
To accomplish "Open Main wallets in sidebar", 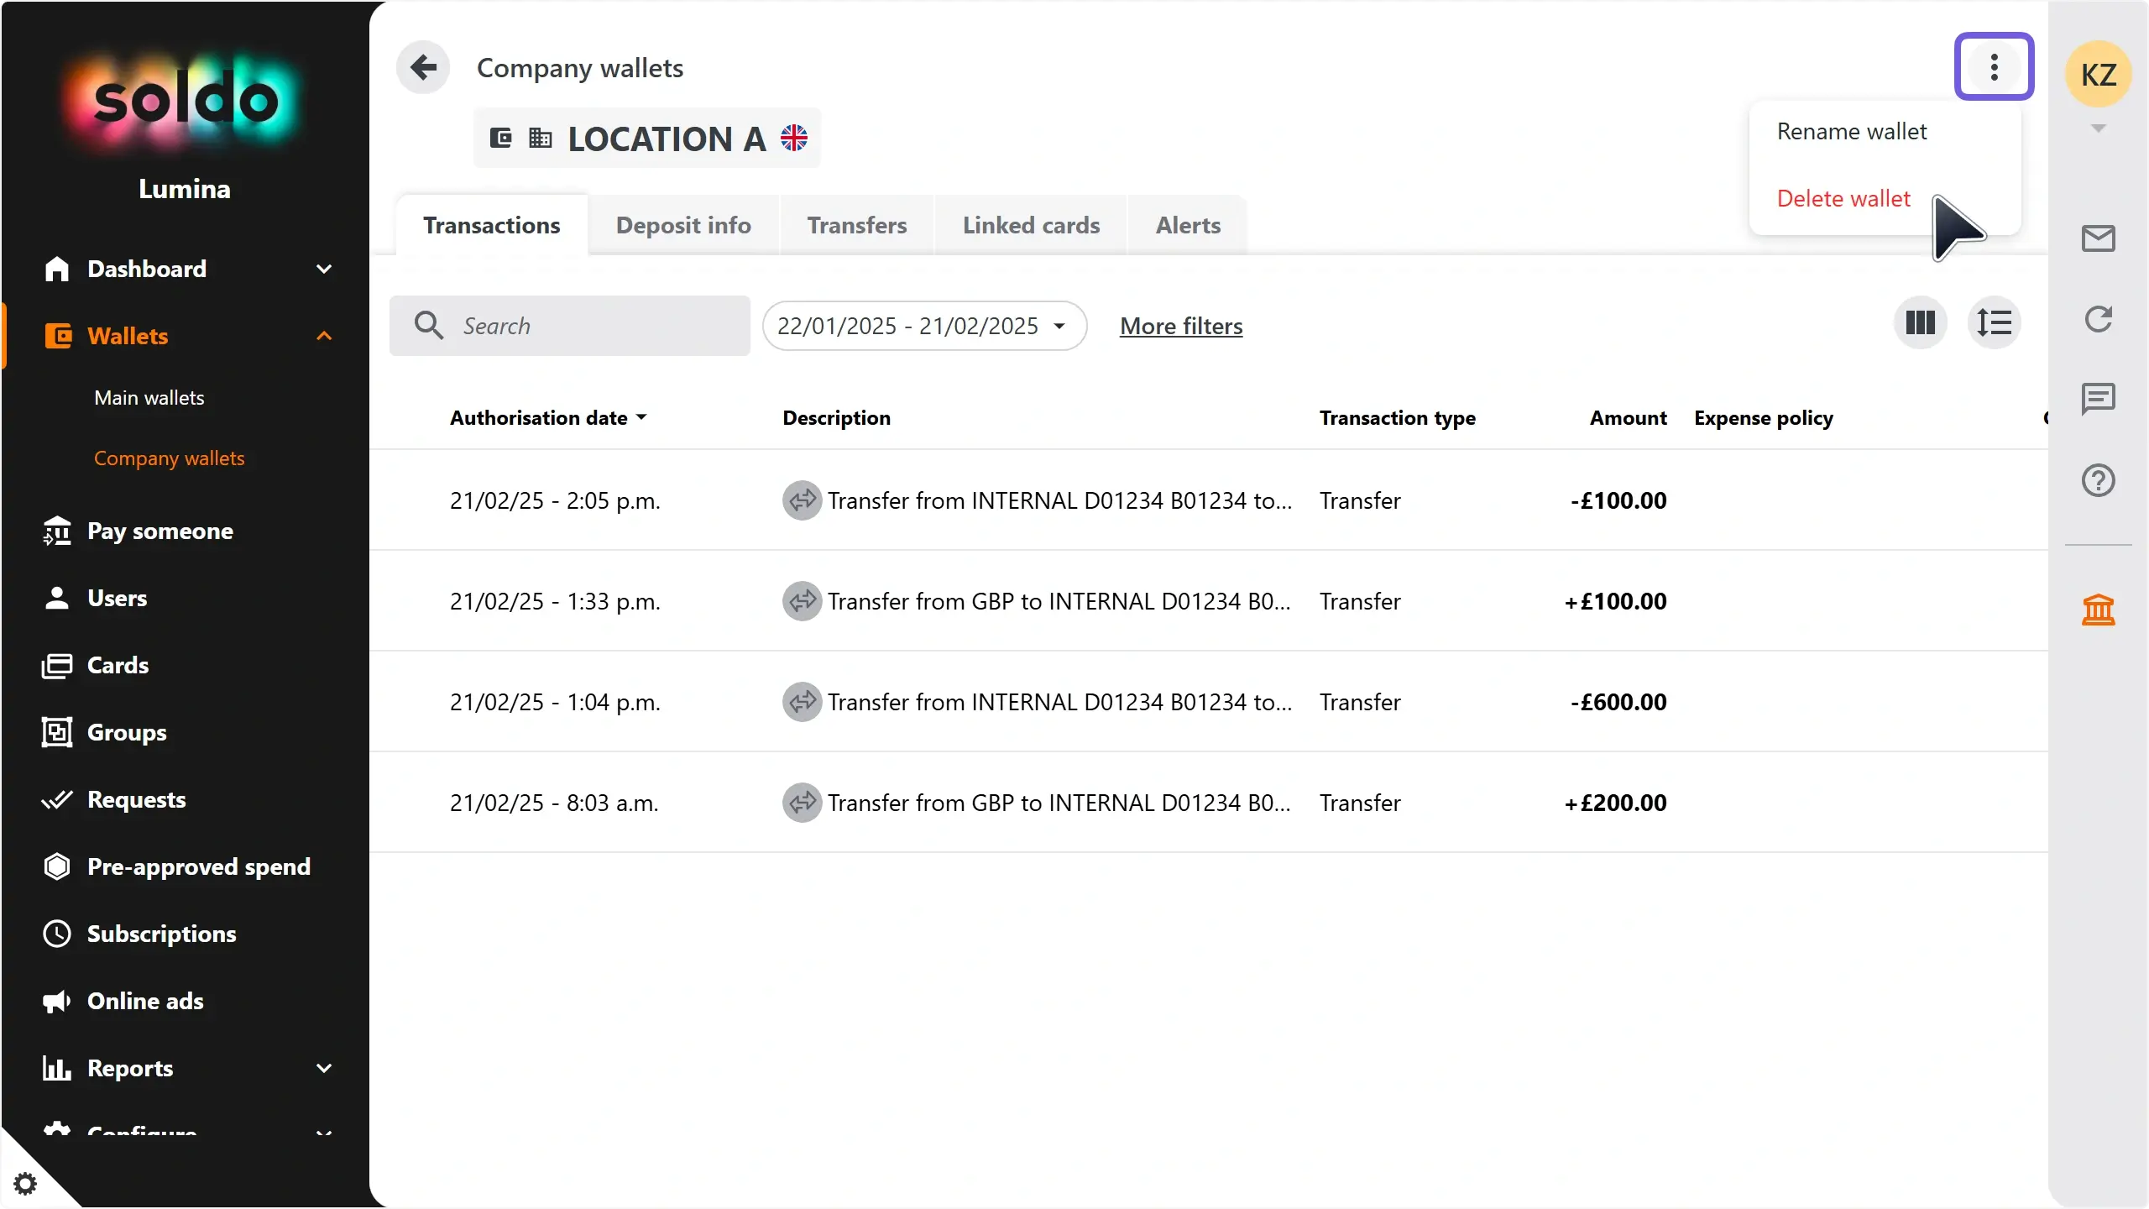I will pyautogui.click(x=149, y=398).
